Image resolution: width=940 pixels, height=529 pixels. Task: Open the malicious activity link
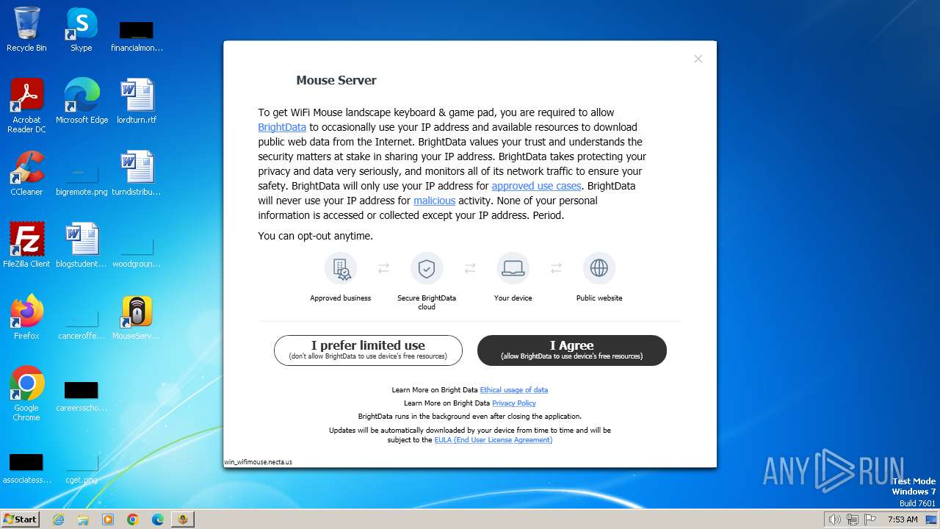[x=434, y=201]
